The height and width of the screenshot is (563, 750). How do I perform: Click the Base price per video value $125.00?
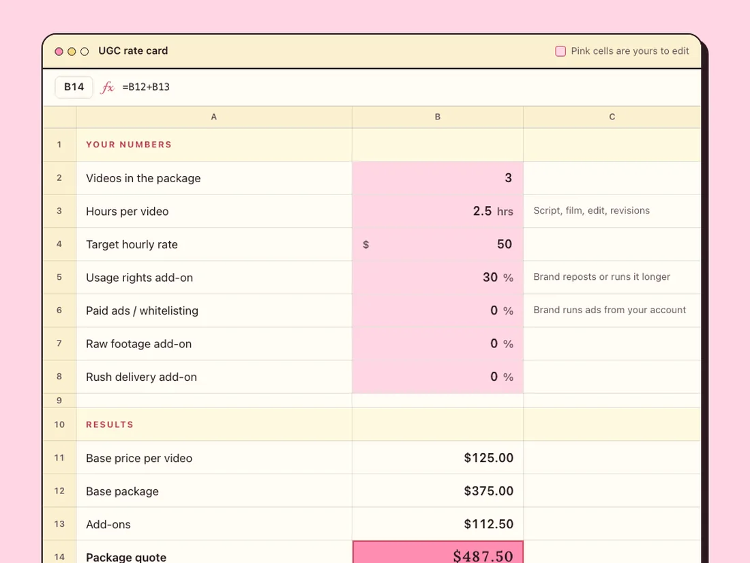(488, 458)
